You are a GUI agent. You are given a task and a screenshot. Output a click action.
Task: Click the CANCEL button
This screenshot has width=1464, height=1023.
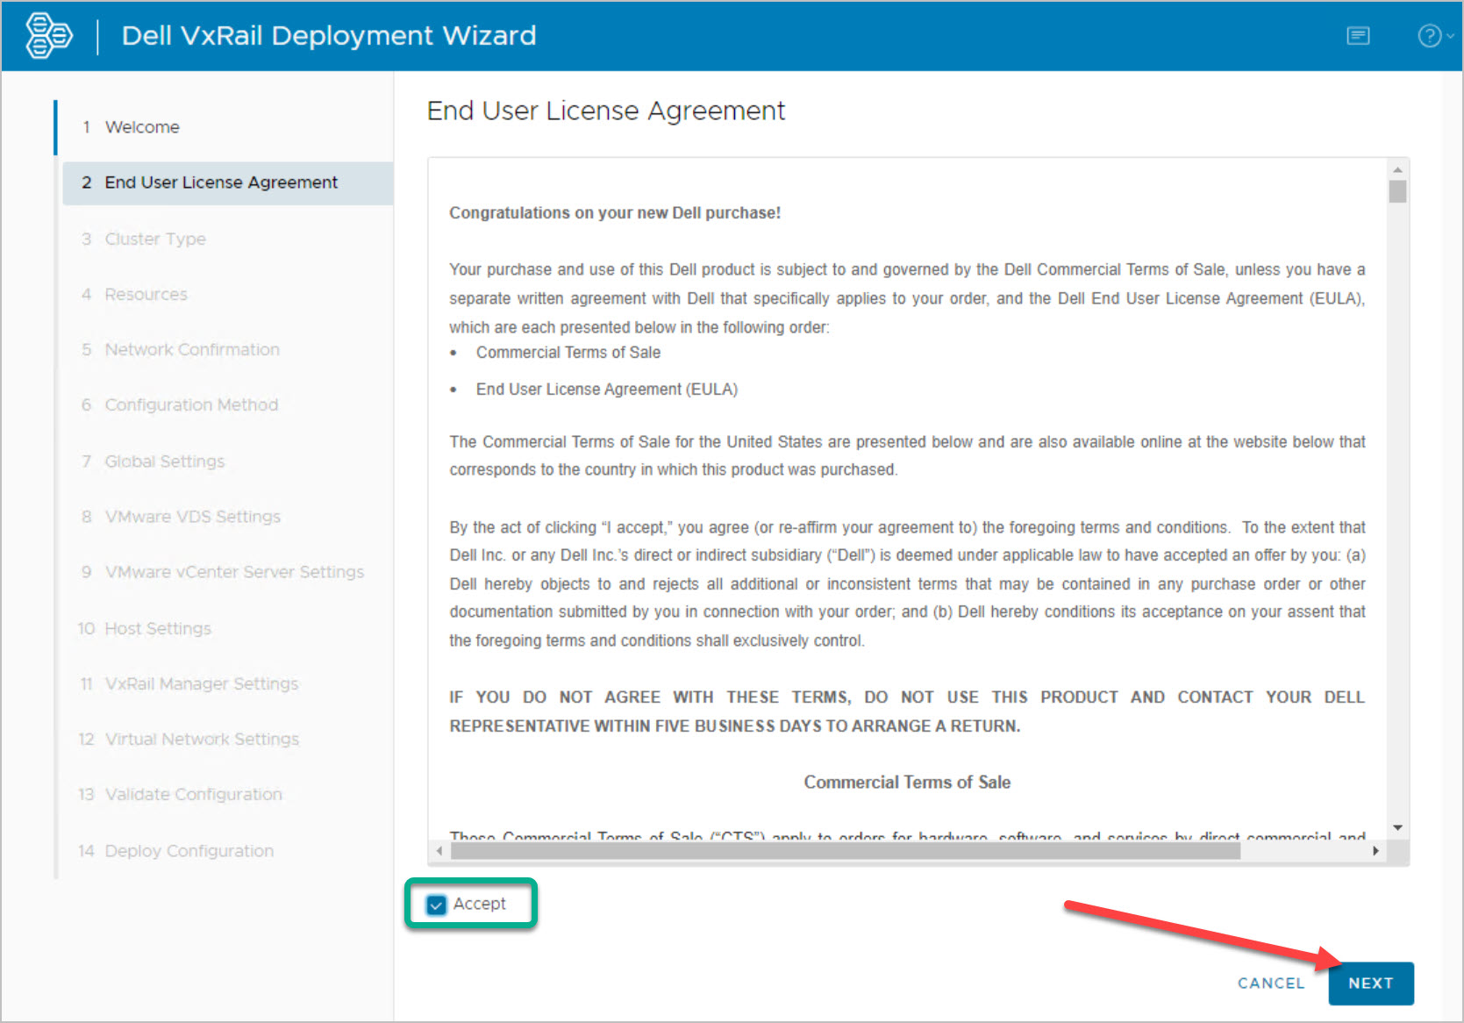1271,984
